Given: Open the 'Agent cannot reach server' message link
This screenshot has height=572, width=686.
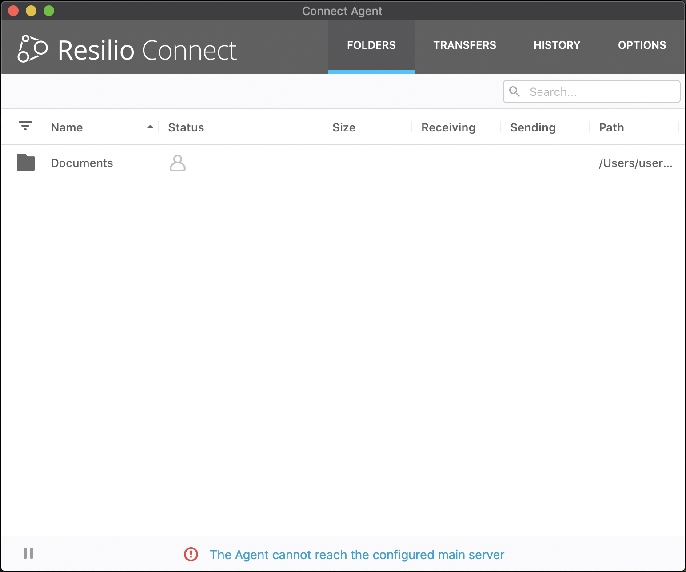Looking at the screenshot, I should click(357, 555).
